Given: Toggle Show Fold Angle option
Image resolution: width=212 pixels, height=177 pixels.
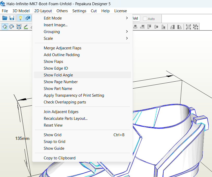Looking at the screenshot, I should pos(82,75).
